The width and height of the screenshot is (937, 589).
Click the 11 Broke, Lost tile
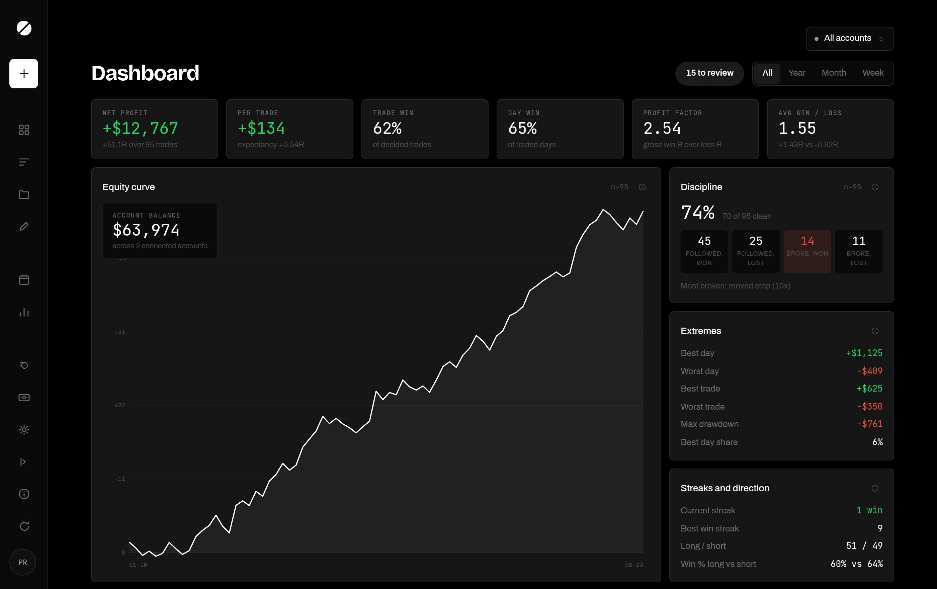pyautogui.click(x=859, y=252)
